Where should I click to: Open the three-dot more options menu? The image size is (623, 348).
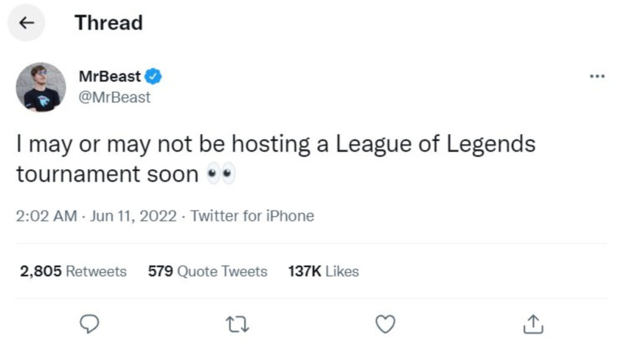click(x=597, y=76)
